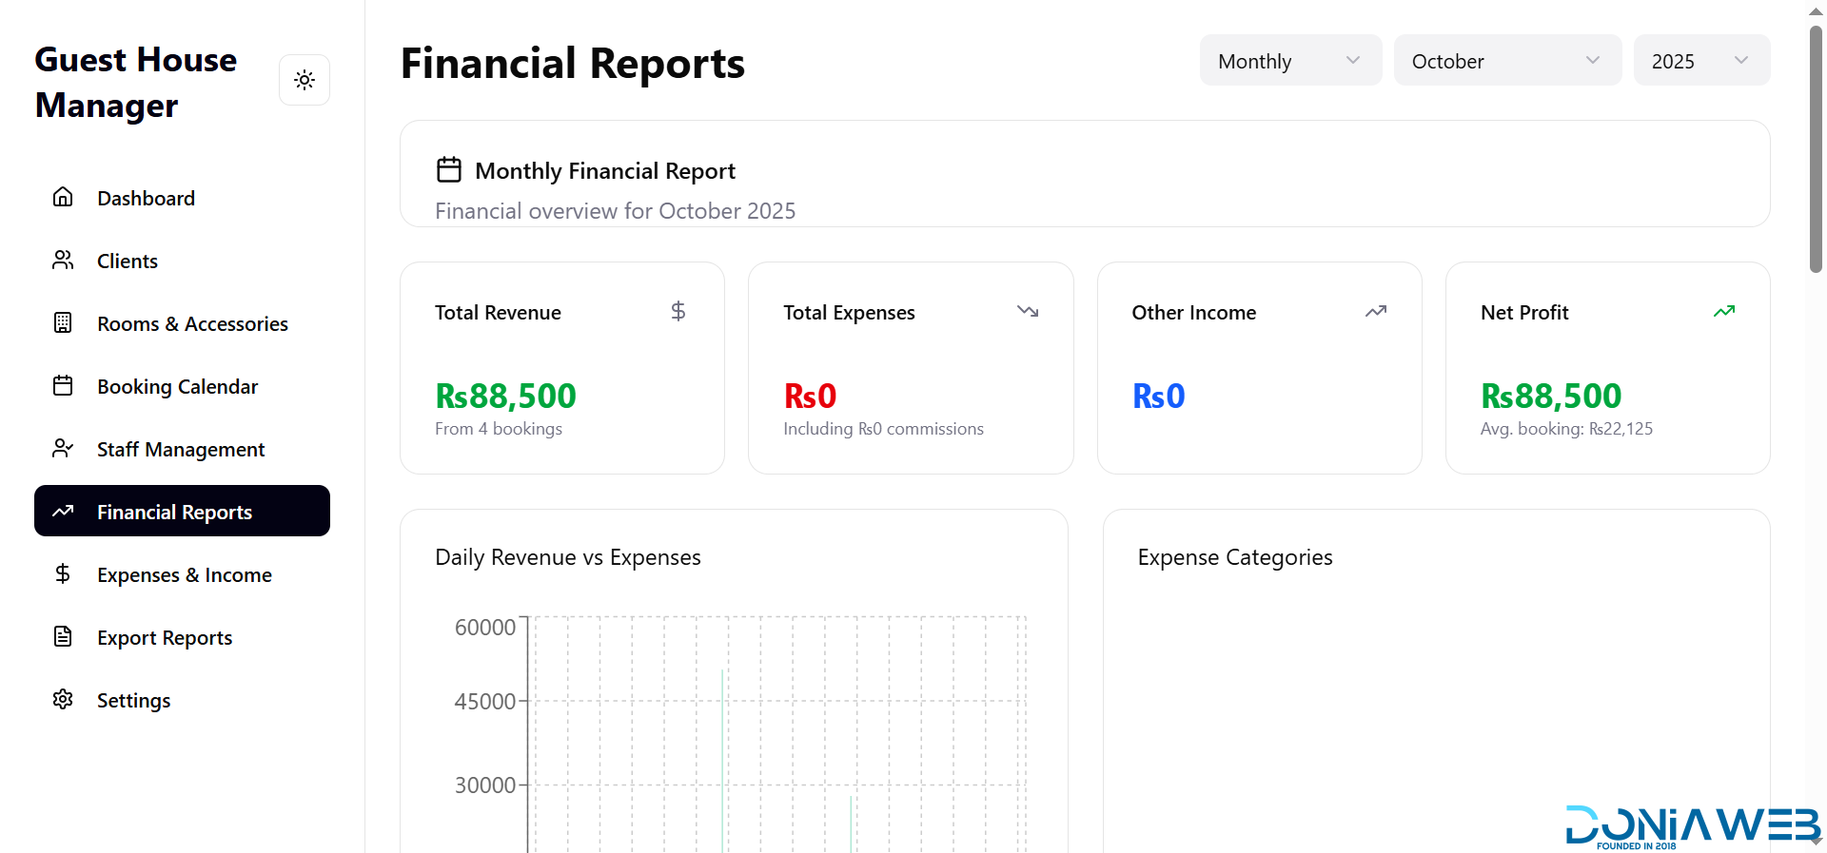
Task: Open the Booking Calendar link
Action: coord(177,386)
